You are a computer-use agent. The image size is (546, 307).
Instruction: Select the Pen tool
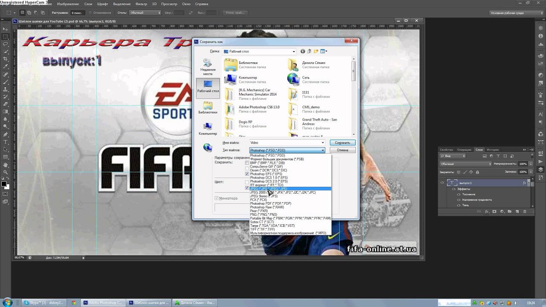(x=6, y=134)
